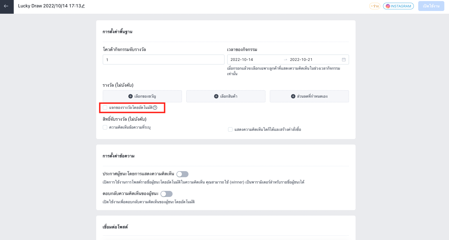The image size is (449, 240).
Task: Show help tooltip beside auto prize distribution
Action: (x=155, y=108)
